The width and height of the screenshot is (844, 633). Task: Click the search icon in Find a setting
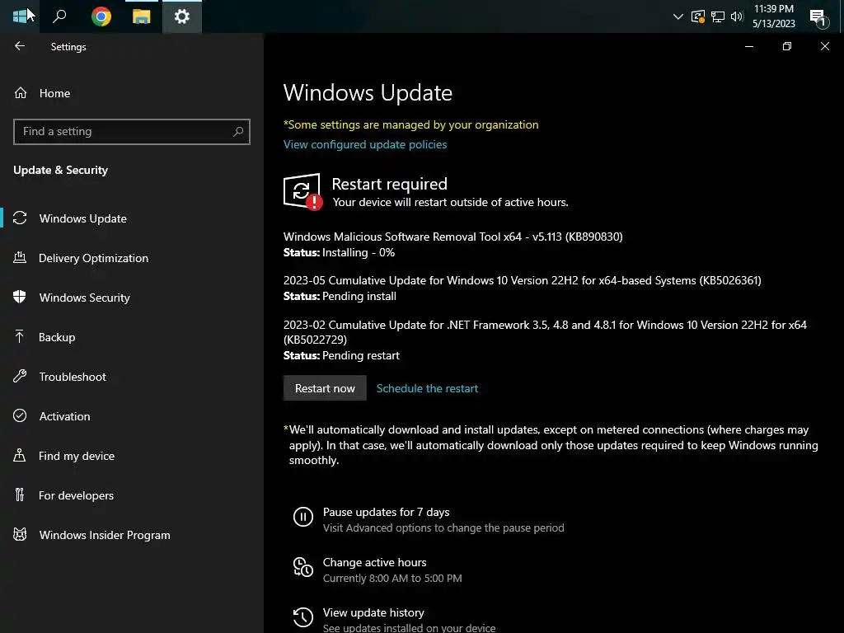coord(238,131)
